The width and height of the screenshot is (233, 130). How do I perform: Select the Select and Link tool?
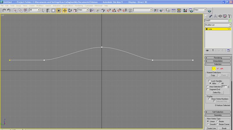pyautogui.click(x=15, y=10)
